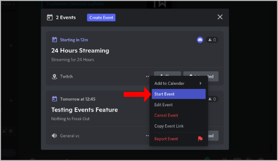Click the General vc channel text
278x161 pixels.
(x=70, y=136)
